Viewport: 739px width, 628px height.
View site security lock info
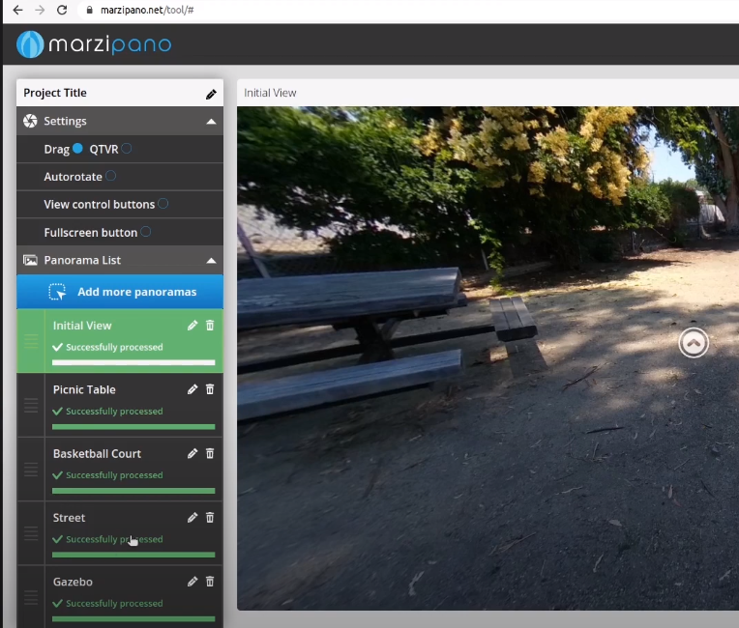point(89,10)
